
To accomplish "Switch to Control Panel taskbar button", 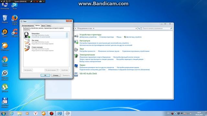I will (x=60, y=113).
